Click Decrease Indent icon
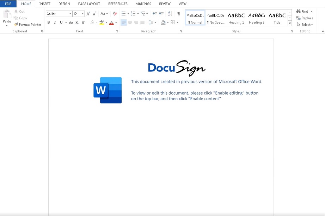The height and width of the screenshot is (216, 325). point(155,14)
